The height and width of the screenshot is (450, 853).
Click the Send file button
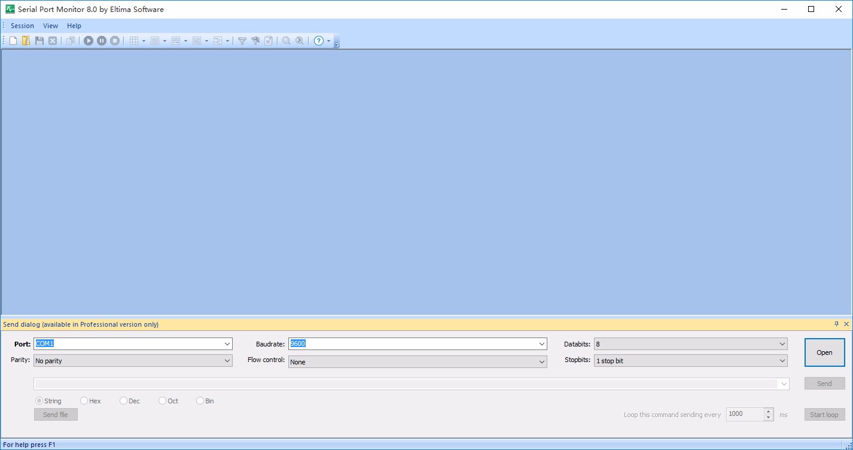55,414
